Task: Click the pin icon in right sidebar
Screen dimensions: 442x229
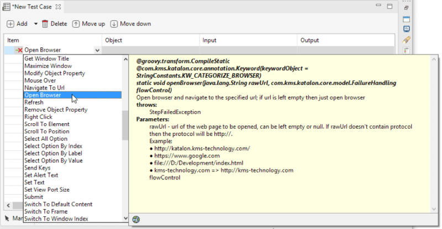Action: pos(407,40)
